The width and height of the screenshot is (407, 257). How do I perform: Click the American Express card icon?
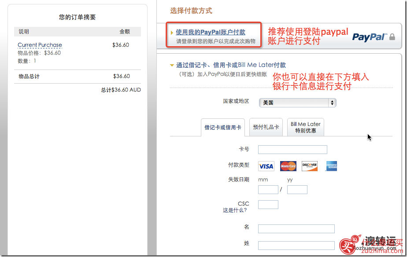point(332,166)
